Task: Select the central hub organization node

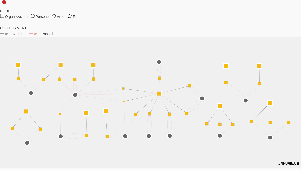Action: [x=159, y=94]
